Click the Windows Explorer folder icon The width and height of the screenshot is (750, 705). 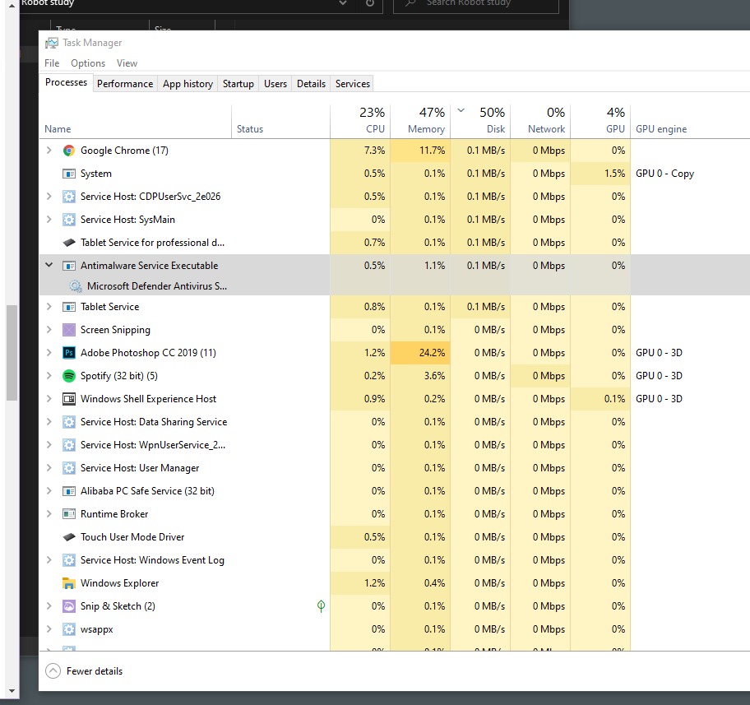(69, 583)
